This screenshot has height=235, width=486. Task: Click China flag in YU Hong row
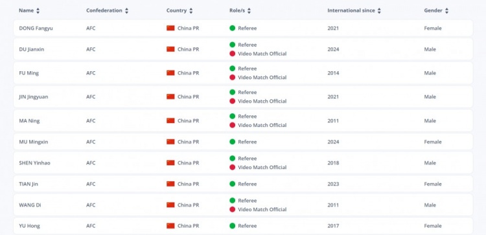[x=170, y=226]
